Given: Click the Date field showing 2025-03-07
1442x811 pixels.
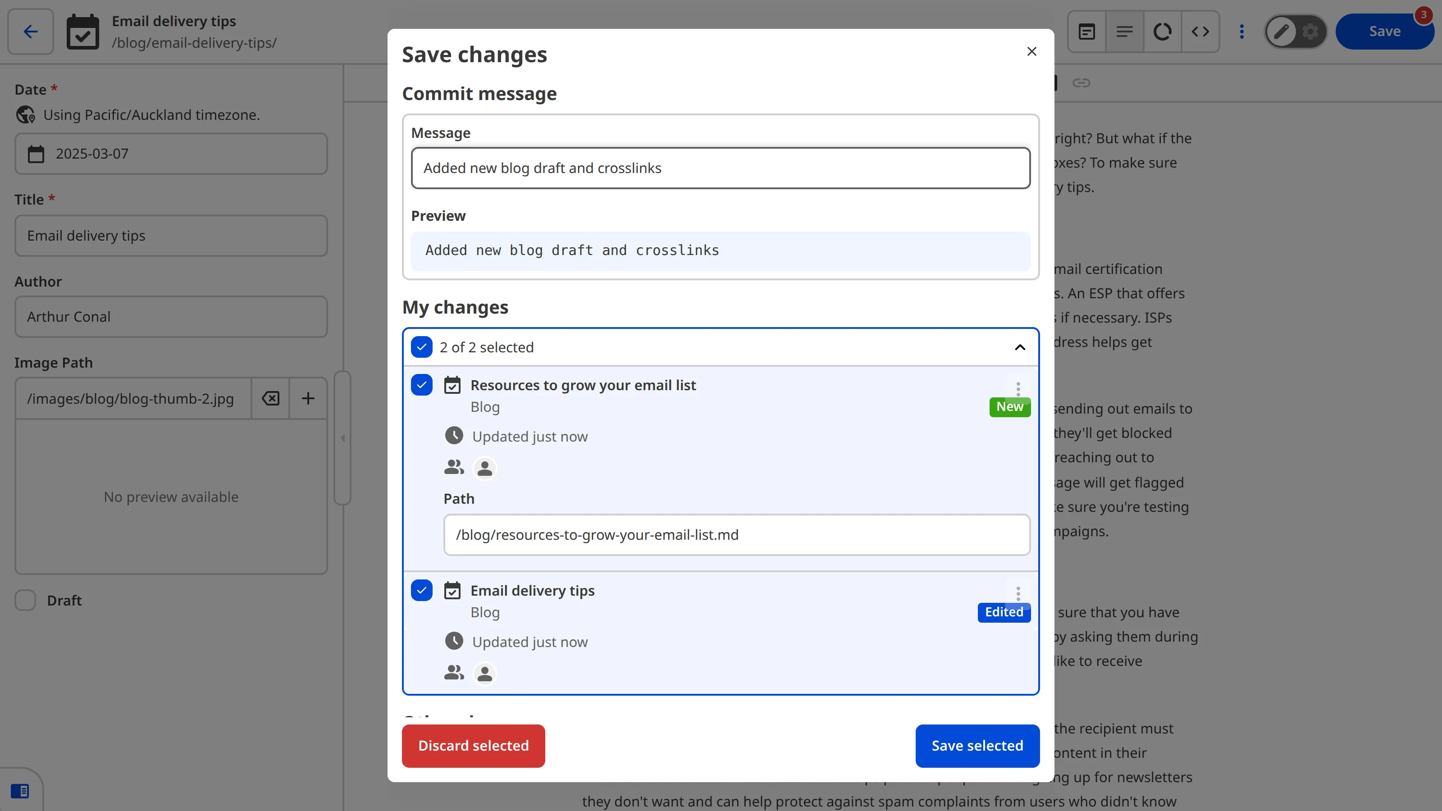Looking at the screenshot, I should coord(171,154).
